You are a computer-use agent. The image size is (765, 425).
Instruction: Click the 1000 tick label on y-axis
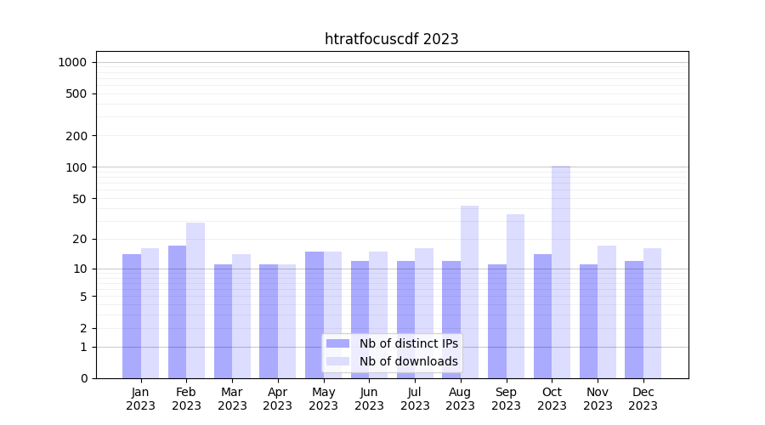[71, 62]
